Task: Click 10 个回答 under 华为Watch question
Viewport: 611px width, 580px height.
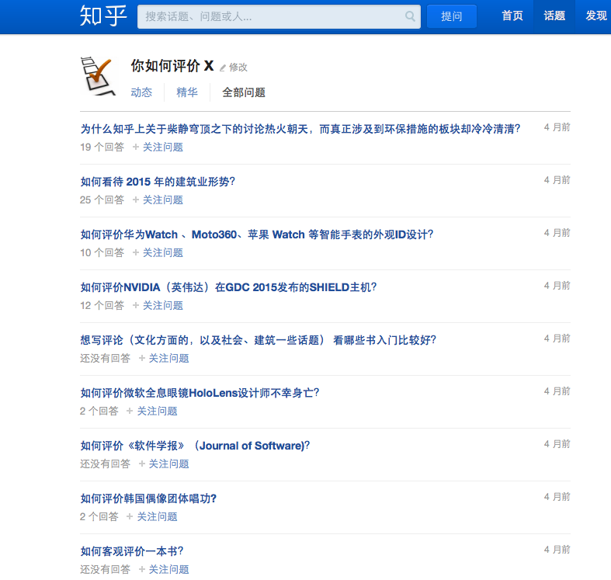Action: [102, 253]
